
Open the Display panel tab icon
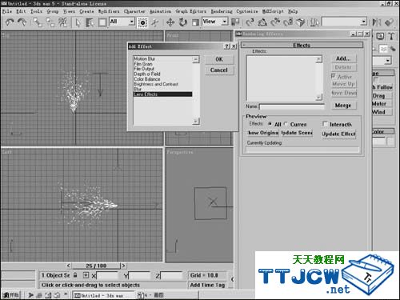(381, 36)
